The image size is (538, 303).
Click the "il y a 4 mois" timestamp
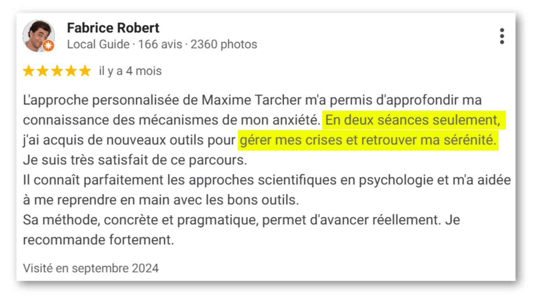pyautogui.click(x=130, y=71)
